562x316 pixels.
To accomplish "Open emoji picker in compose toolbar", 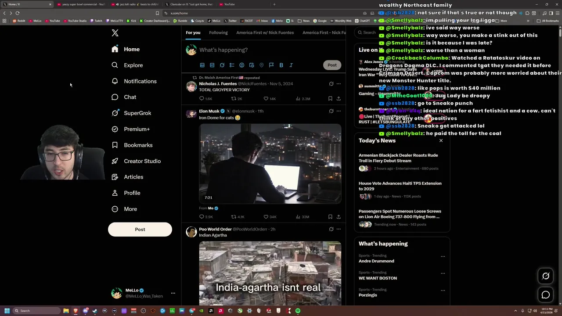I will [x=241, y=65].
